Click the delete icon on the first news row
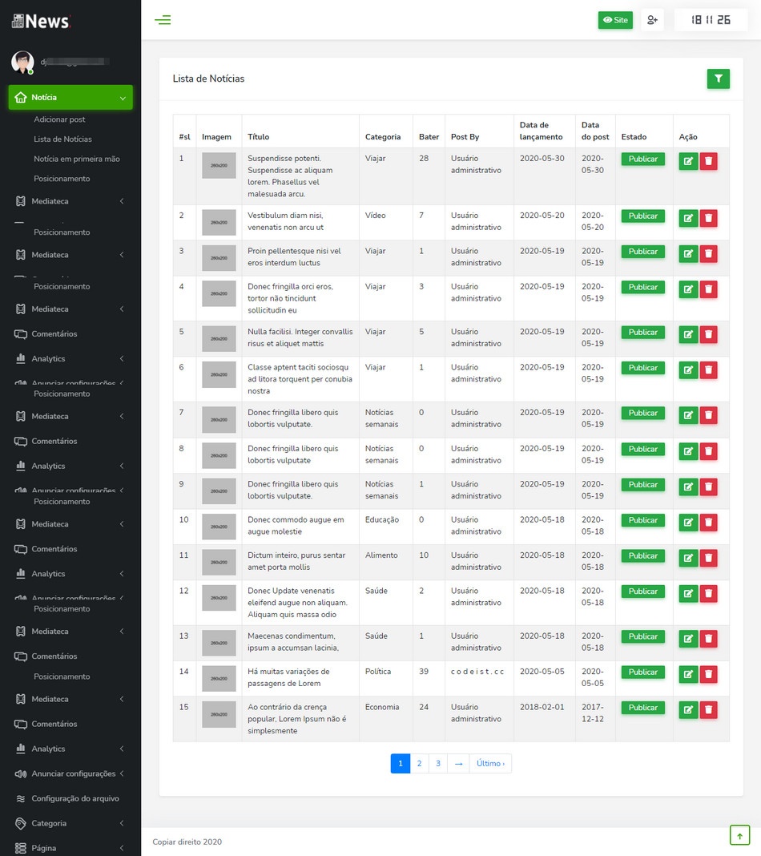 click(x=708, y=161)
